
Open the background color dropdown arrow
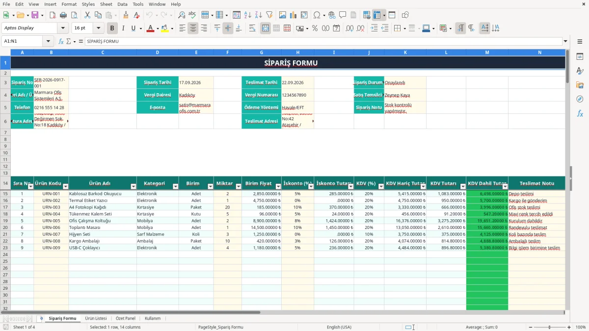tap(172, 28)
